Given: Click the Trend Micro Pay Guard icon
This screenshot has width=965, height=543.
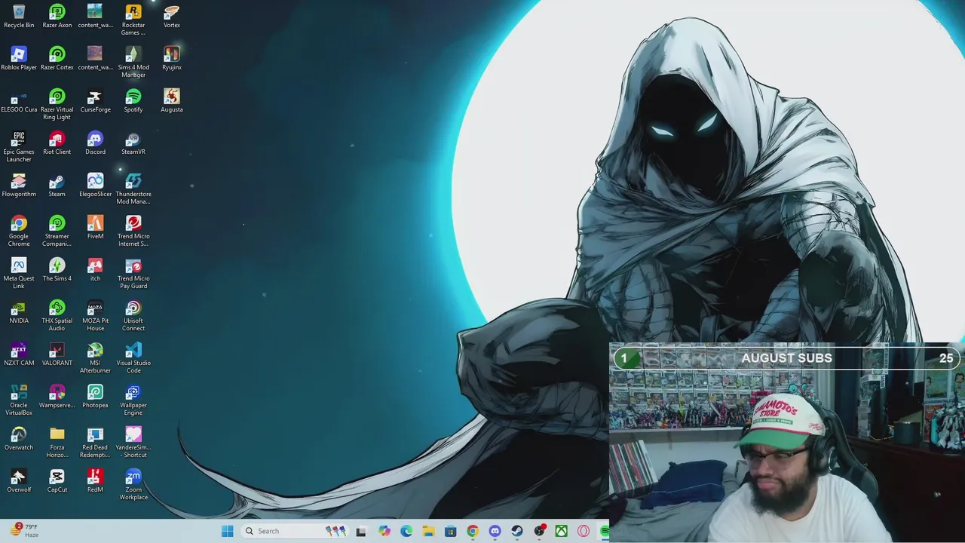Looking at the screenshot, I should click(x=133, y=274).
